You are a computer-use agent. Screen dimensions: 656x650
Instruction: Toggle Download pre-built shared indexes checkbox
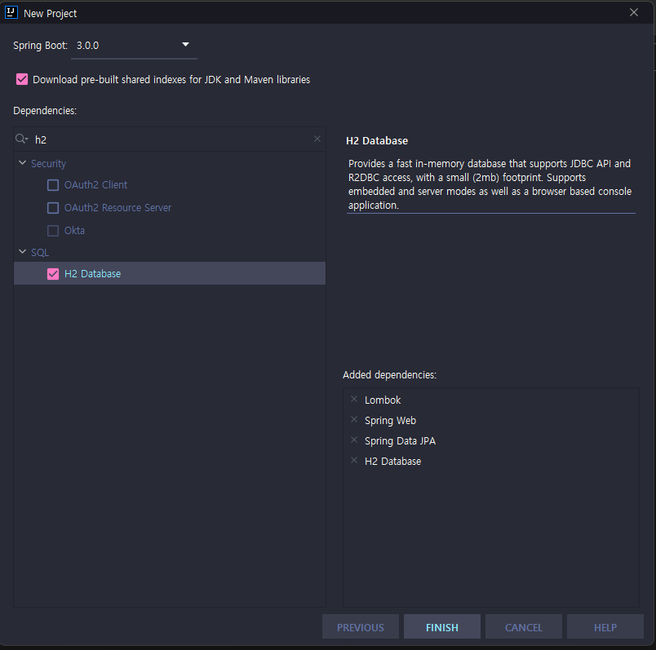pos(22,79)
